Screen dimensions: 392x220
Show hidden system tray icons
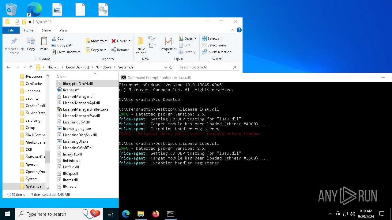[330, 214]
